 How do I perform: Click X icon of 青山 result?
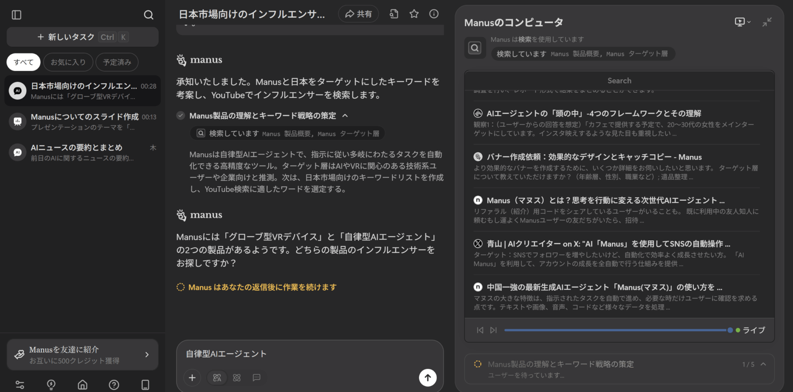tap(478, 244)
